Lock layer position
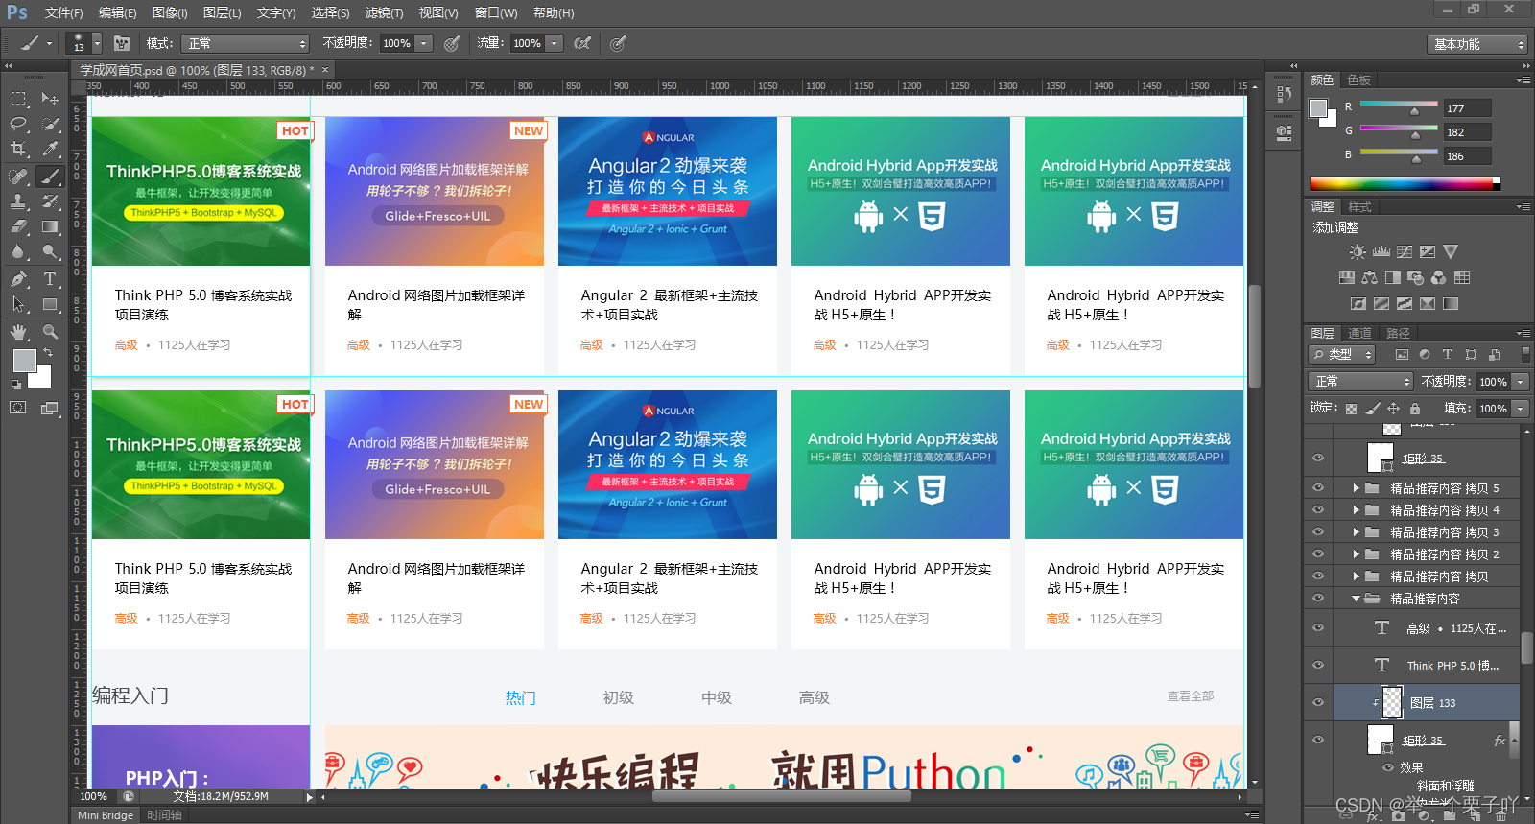Viewport: 1535px width, 824px height. coord(1393,409)
